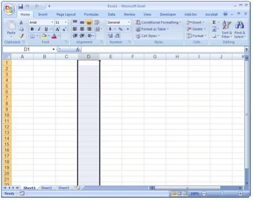Increase decimal places
253x200 pixels.
[x=111, y=36]
